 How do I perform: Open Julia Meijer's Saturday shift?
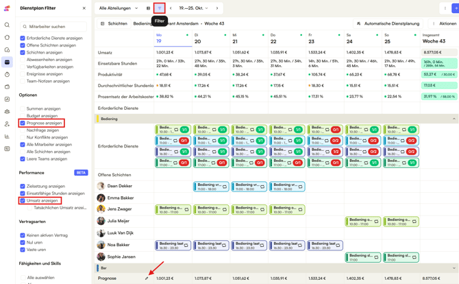pyautogui.click(x=362, y=222)
